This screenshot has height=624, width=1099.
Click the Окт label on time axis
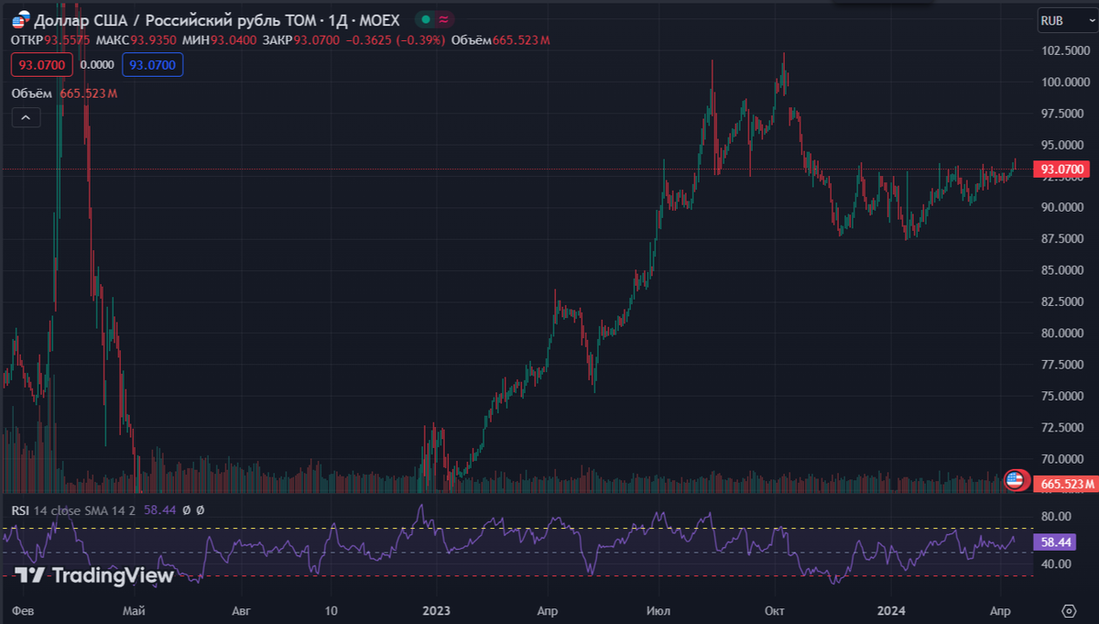[x=775, y=609]
